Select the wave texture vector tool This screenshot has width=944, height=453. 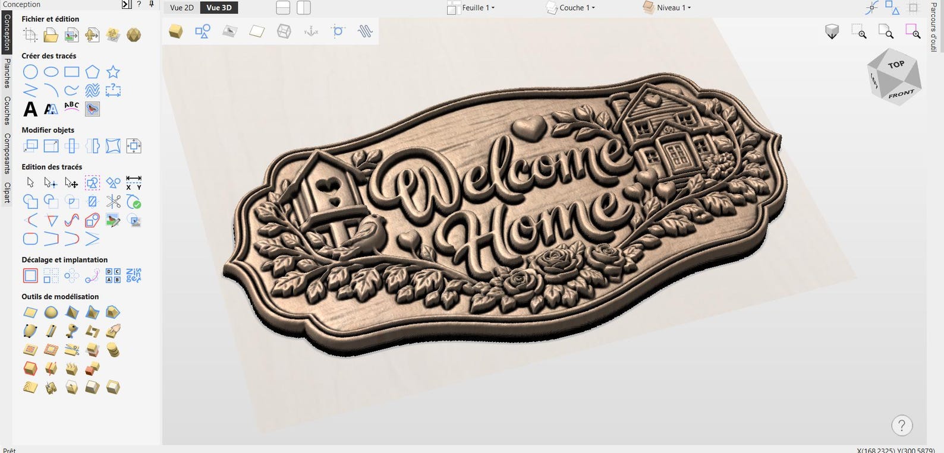tap(92, 90)
